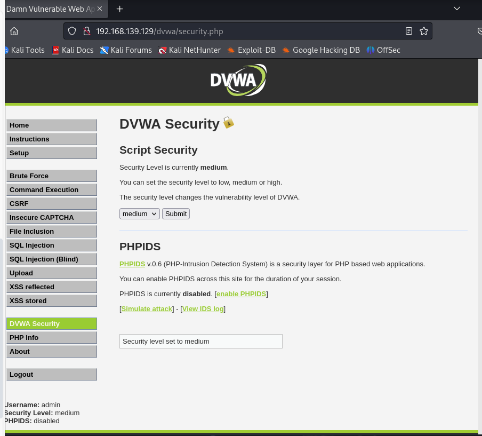Open Insecure CAPTCHA page
This screenshot has height=436, width=482.
coord(52,218)
